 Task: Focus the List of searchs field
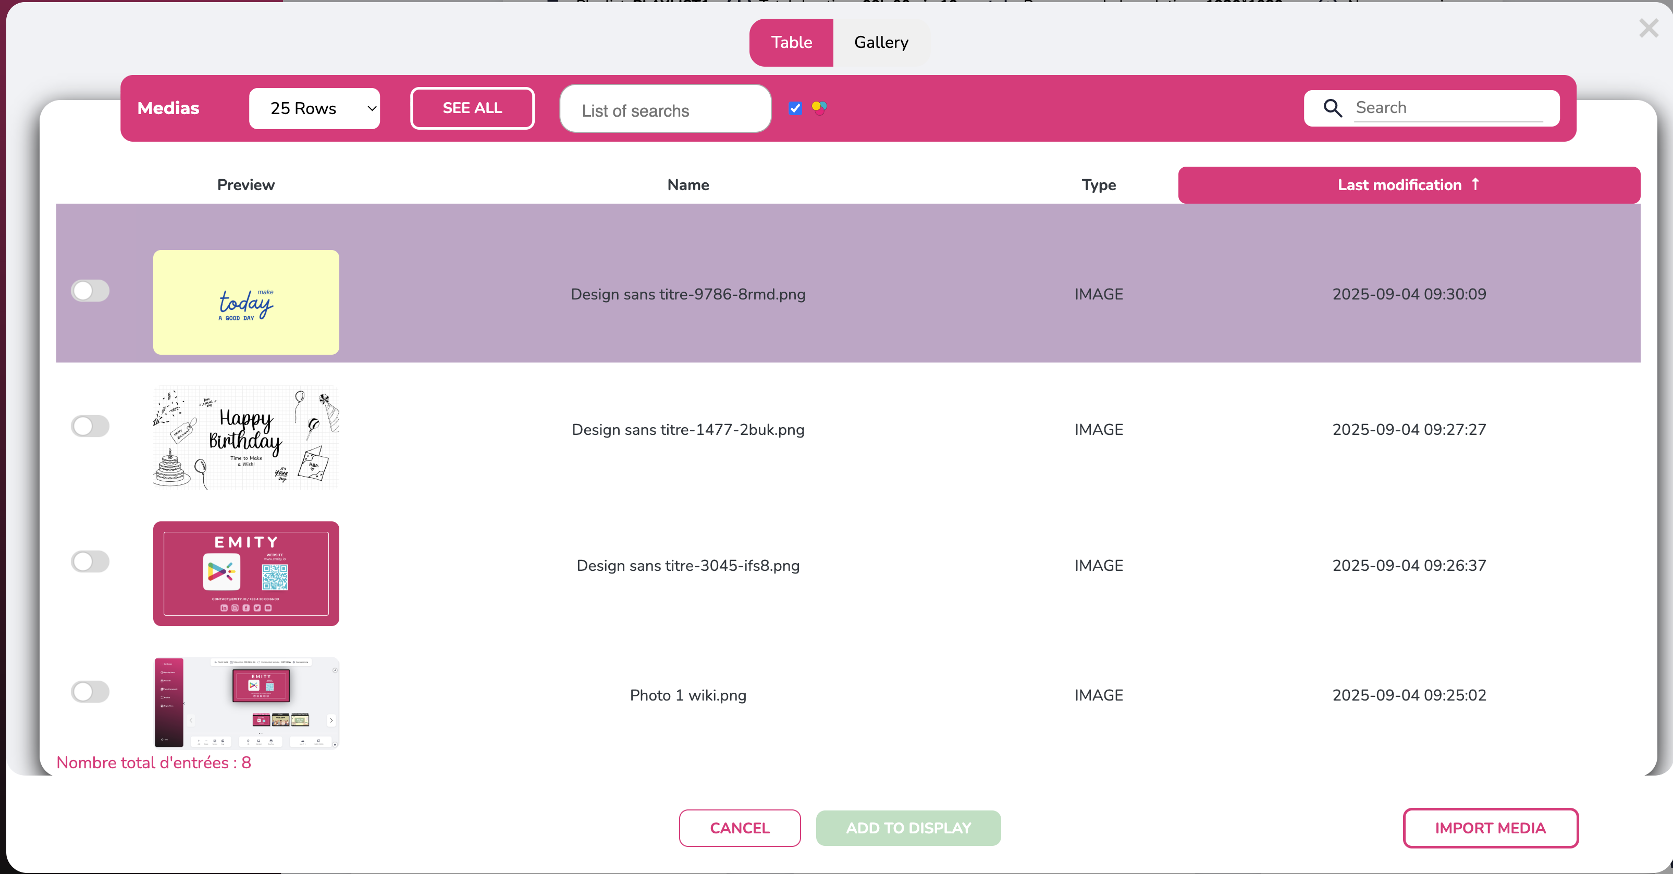[x=665, y=110]
